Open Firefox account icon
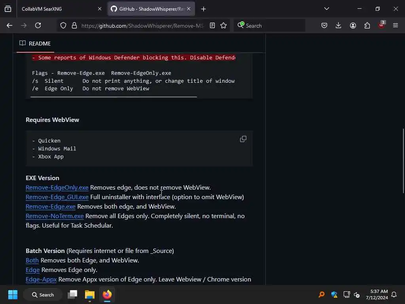Image resolution: width=405 pixels, height=304 pixels. [x=353, y=25]
